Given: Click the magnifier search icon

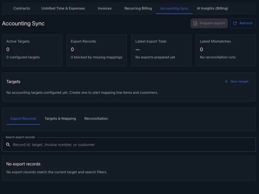Looking at the screenshot, I should tap(8, 145).
